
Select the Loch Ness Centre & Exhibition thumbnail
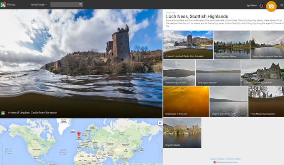point(263,73)
